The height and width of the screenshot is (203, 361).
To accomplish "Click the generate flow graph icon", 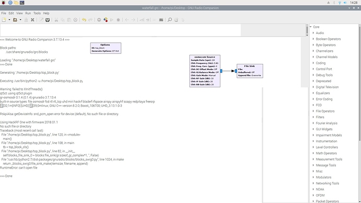I will [106, 20].
